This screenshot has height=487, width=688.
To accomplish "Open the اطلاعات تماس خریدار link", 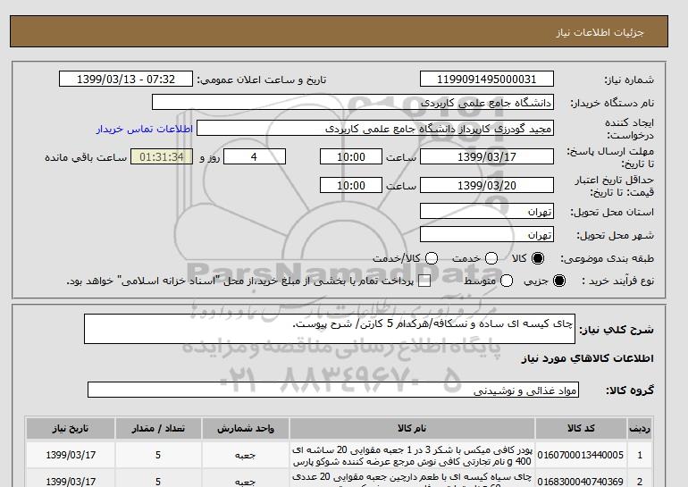I will point(145,129).
